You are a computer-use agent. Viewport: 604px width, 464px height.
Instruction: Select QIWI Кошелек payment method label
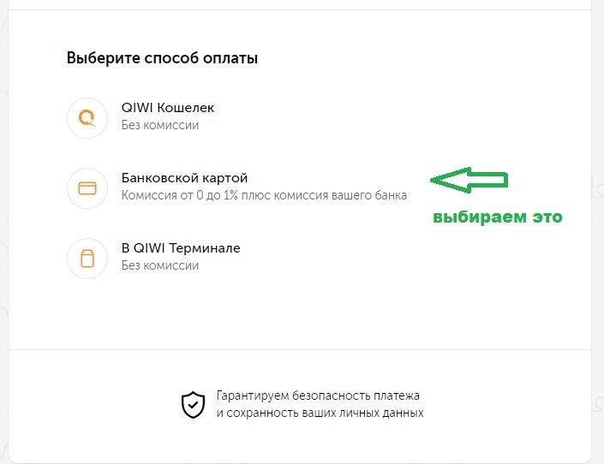(x=168, y=109)
